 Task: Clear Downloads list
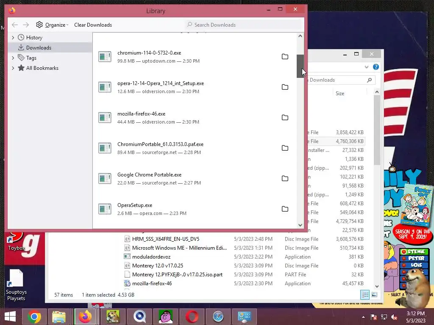pos(93,25)
